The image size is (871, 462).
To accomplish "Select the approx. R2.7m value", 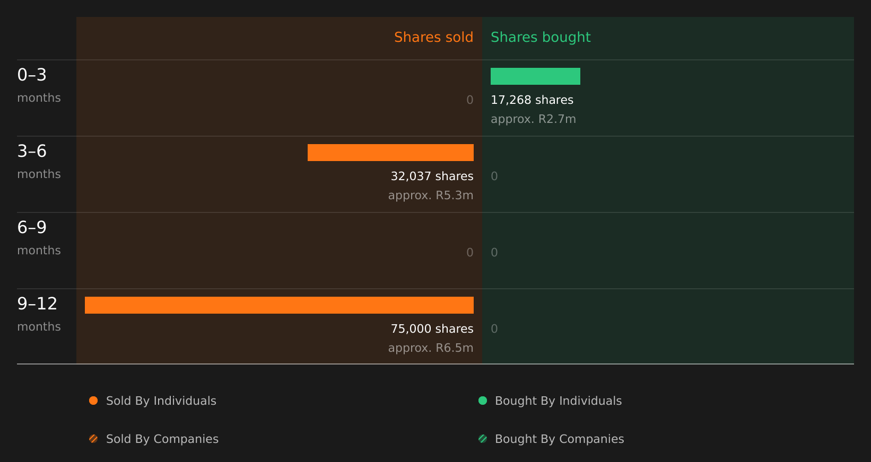I will click(533, 119).
